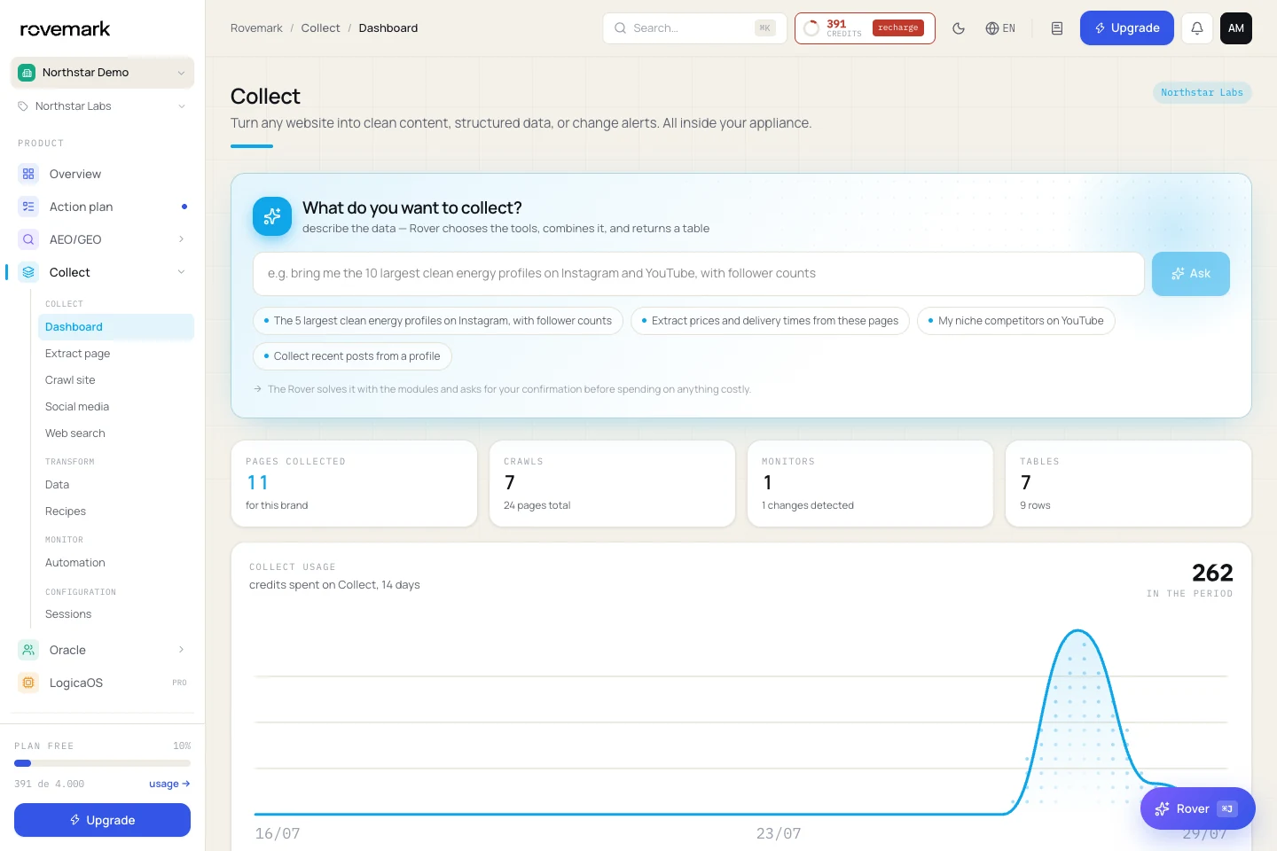Click the AEO/GEO magnifier icon
Image resolution: width=1277 pixels, height=851 pixels.
click(28, 239)
